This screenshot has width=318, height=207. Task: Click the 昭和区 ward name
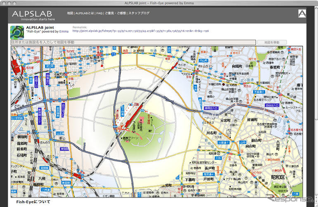click(x=278, y=177)
